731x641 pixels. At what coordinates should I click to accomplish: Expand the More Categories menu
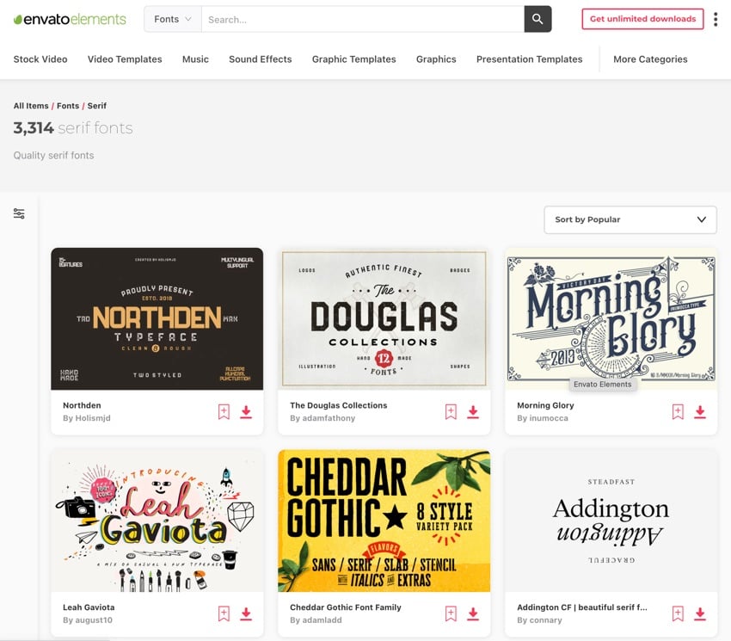click(650, 59)
